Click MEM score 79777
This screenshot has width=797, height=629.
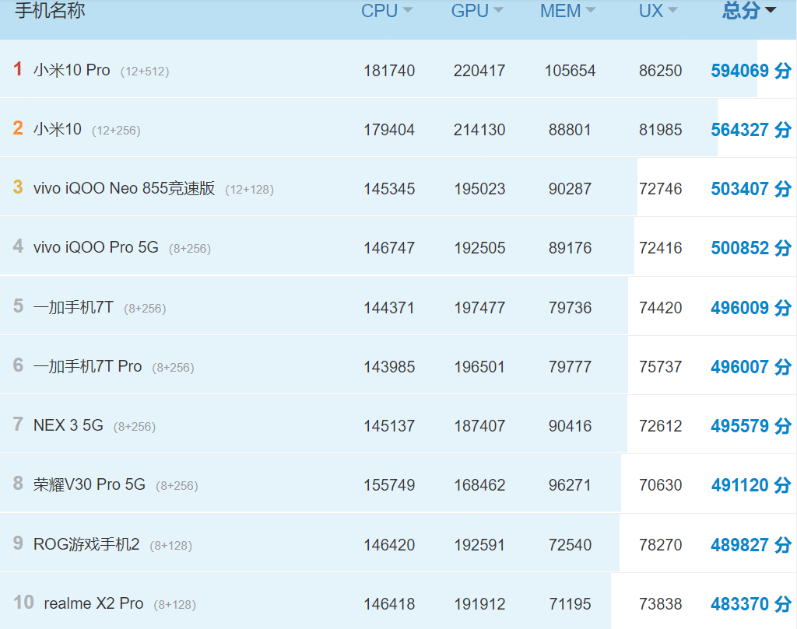(570, 366)
